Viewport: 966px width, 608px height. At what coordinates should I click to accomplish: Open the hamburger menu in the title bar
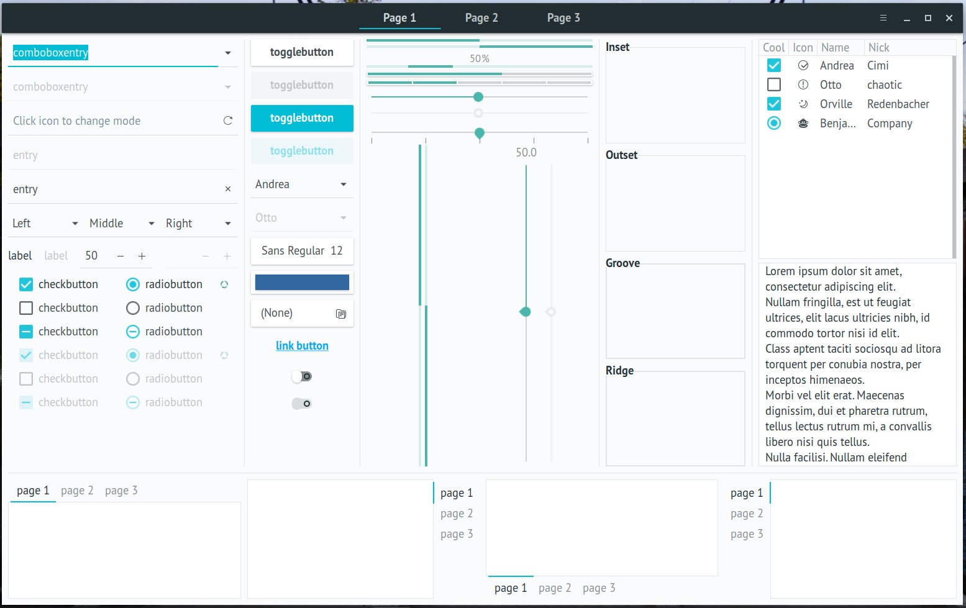tap(883, 18)
